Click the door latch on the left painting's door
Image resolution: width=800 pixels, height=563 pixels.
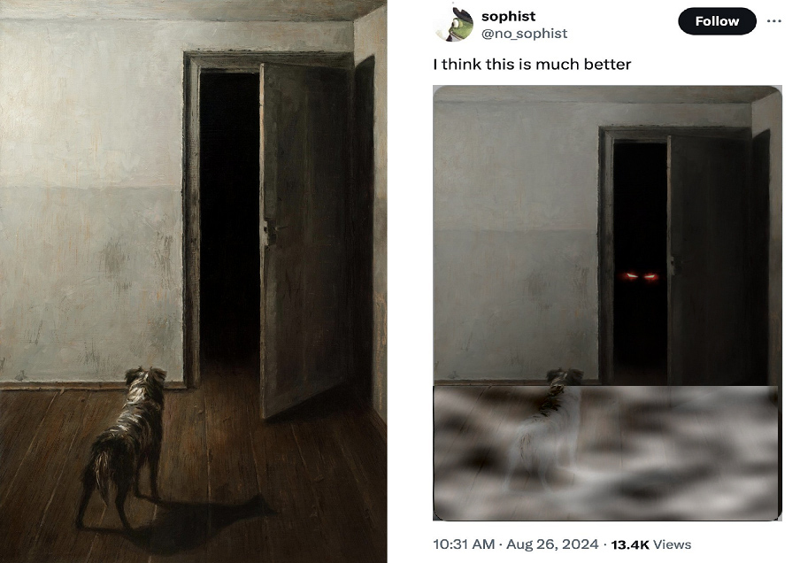269,229
